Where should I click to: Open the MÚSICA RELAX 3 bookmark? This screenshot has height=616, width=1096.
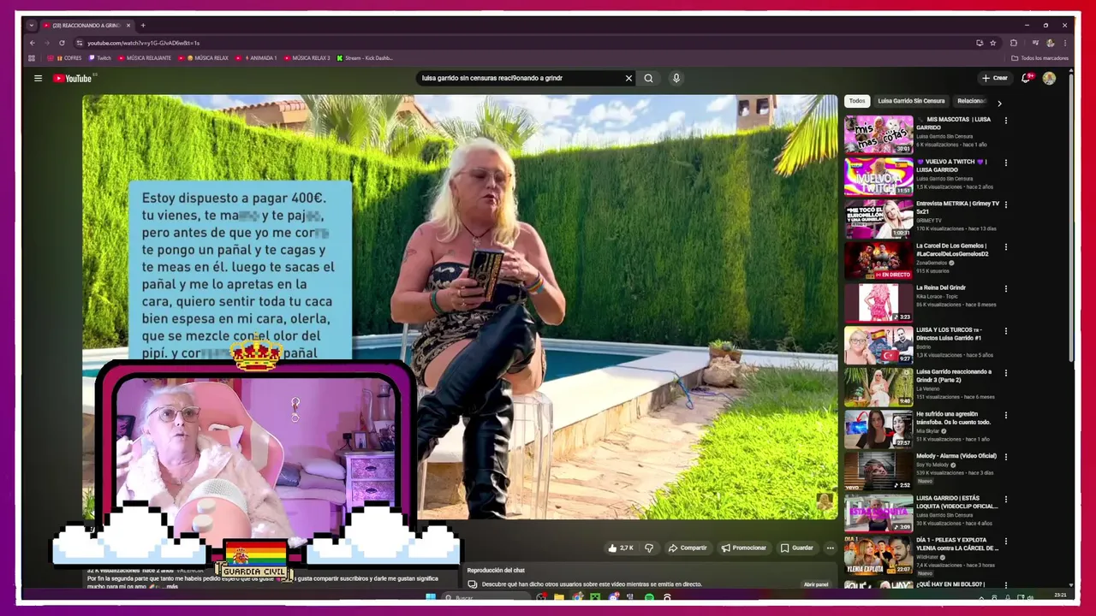click(x=307, y=58)
